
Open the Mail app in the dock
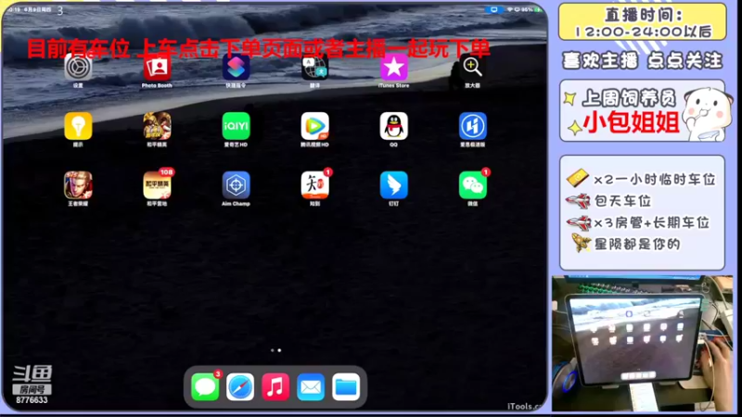pyautogui.click(x=311, y=386)
